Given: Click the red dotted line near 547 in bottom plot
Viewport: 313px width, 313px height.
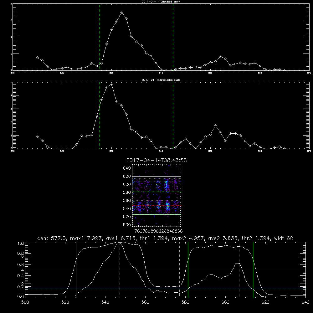Looking at the screenshot, I should [x=119, y=269].
